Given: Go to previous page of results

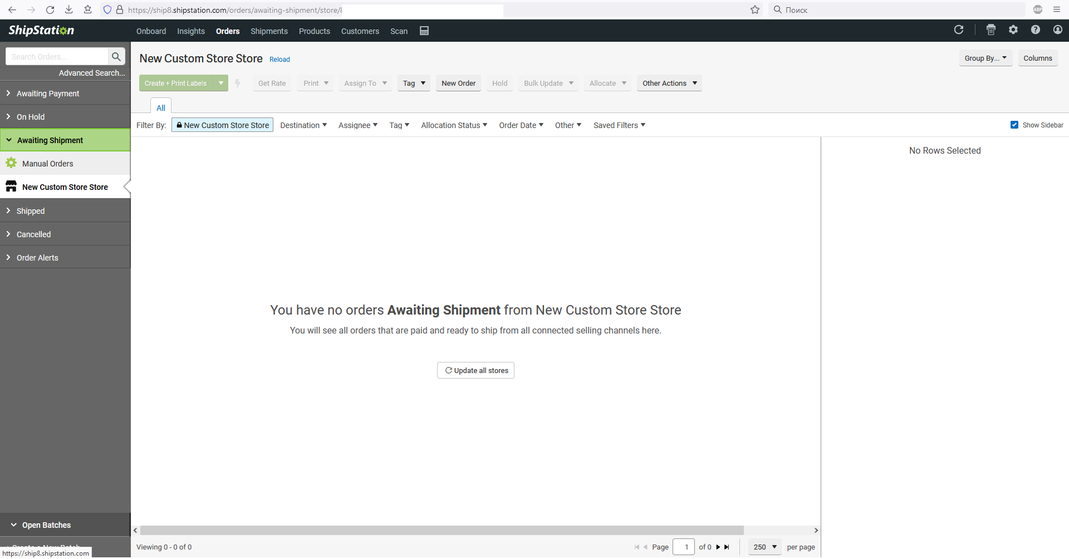Looking at the screenshot, I should (x=645, y=547).
